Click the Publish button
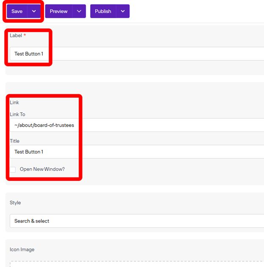Viewport: 264px width, 267px height. [103, 11]
